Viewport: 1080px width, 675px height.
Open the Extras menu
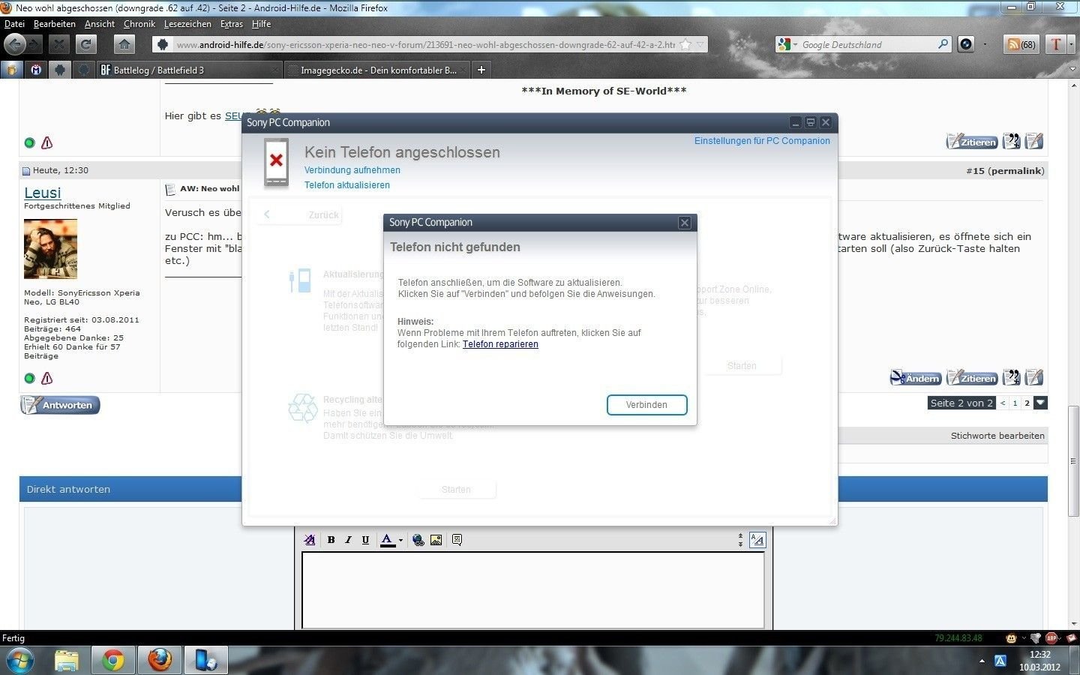231,24
